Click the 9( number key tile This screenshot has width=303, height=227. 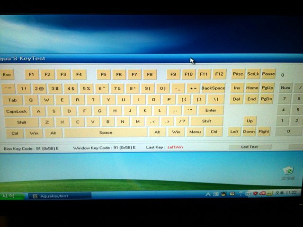[x=148, y=88]
